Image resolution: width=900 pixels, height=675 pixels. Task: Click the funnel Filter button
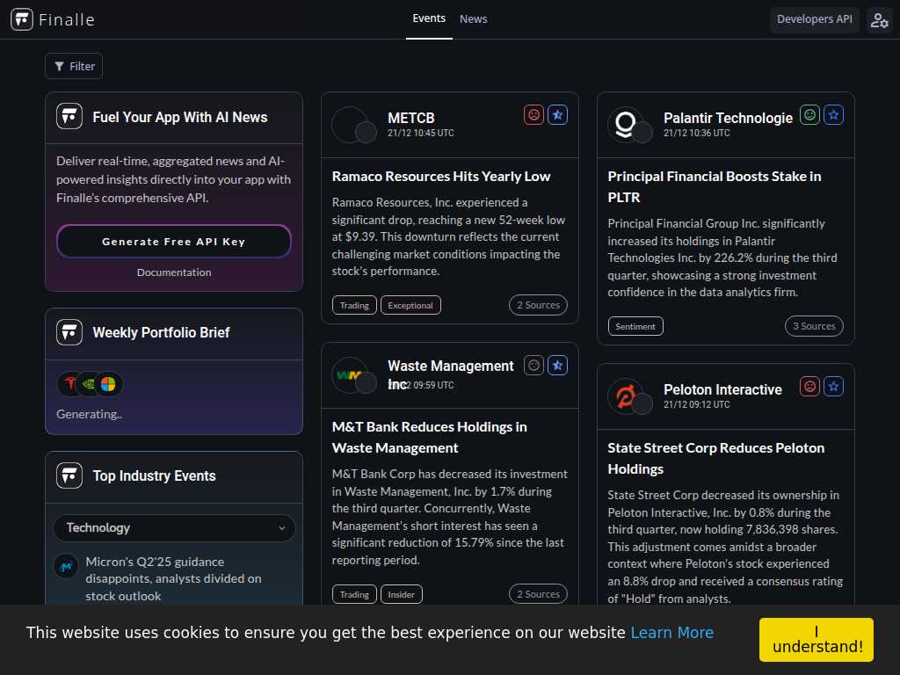[x=74, y=66]
